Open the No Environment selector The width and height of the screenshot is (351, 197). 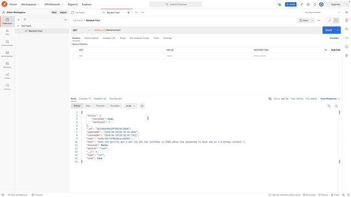322,13
